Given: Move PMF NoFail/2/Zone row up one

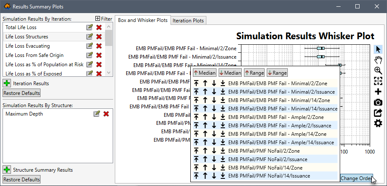Looking at the screenshot, I should point(205,151).
